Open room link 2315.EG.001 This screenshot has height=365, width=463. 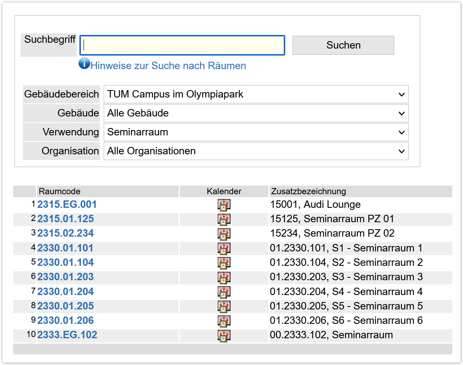point(67,205)
